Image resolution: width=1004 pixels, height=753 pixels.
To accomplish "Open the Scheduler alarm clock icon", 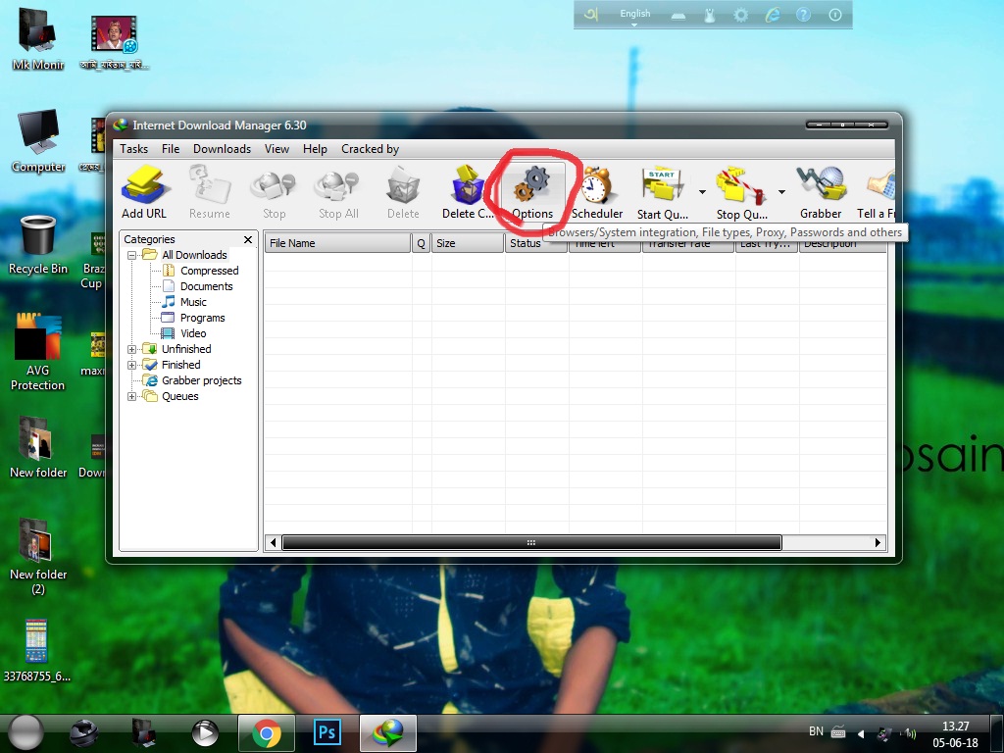I will point(597,192).
